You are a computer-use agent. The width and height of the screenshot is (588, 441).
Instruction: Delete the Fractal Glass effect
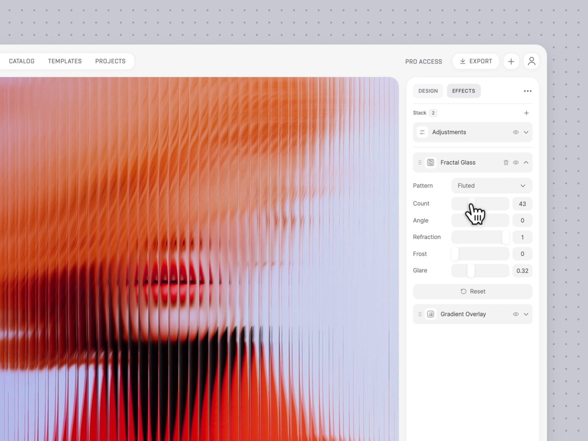coord(506,163)
